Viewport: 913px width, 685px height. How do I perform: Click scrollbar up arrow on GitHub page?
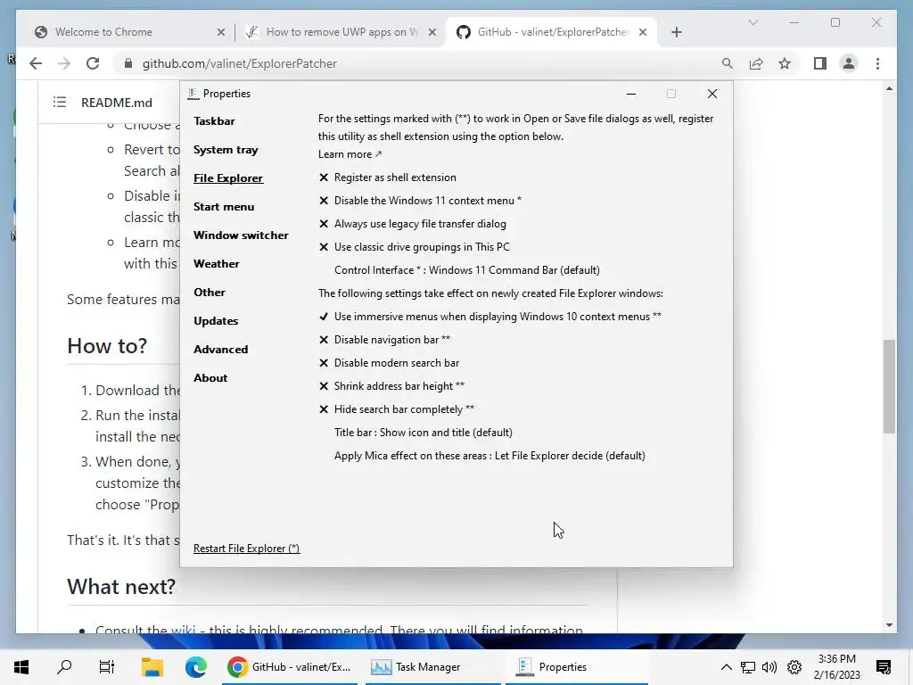tap(889, 88)
